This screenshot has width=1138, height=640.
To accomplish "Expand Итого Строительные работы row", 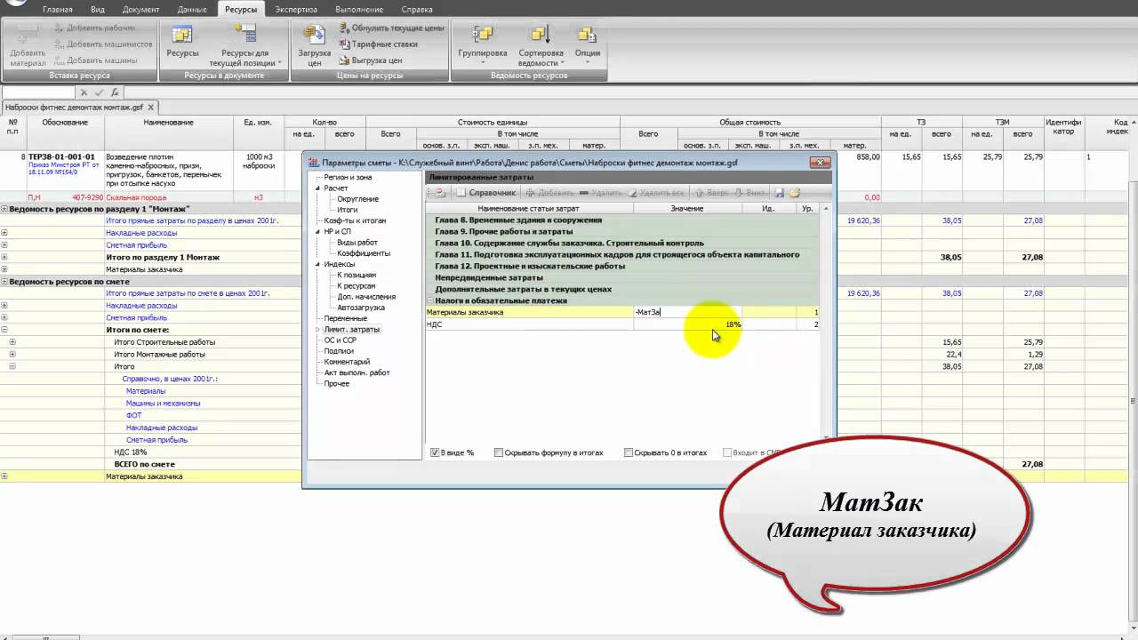I will 12,341.
